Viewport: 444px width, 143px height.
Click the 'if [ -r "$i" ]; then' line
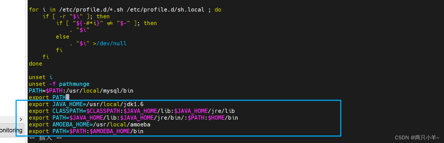(76, 16)
